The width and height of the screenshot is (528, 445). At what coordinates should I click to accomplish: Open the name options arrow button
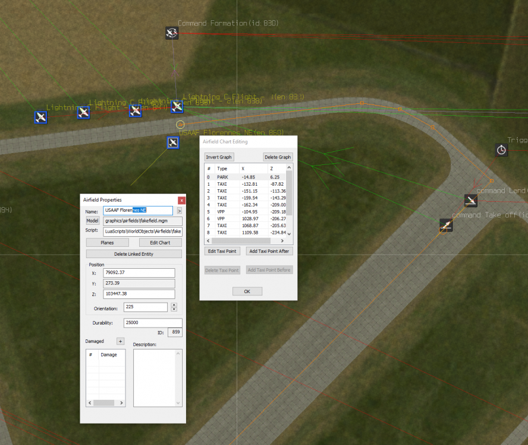click(x=179, y=211)
